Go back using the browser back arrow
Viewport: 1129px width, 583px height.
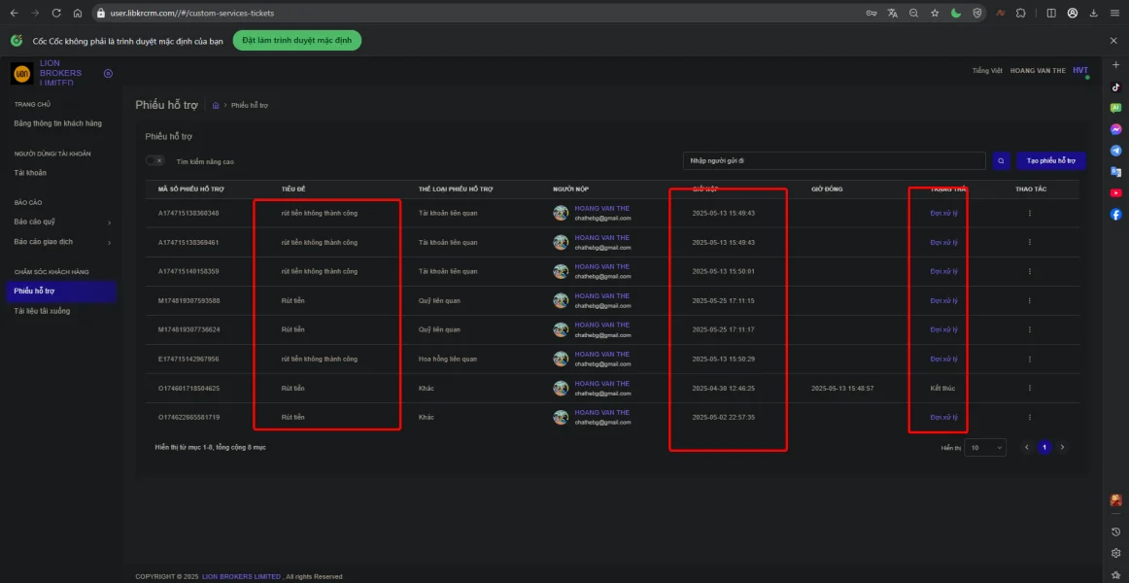click(14, 13)
